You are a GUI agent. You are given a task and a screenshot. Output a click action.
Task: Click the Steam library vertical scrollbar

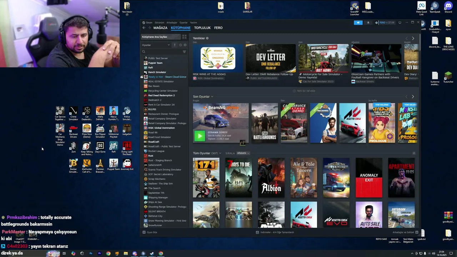420,42
